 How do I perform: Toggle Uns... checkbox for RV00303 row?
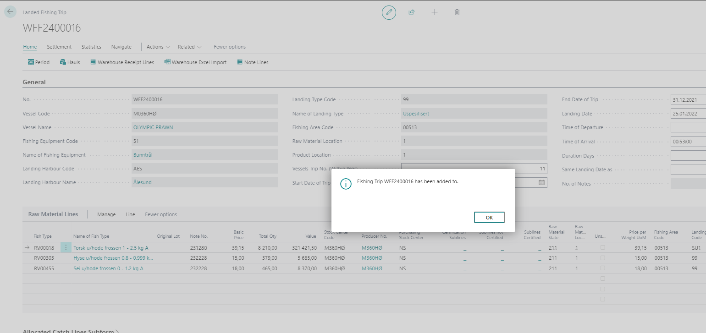pyautogui.click(x=602, y=258)
